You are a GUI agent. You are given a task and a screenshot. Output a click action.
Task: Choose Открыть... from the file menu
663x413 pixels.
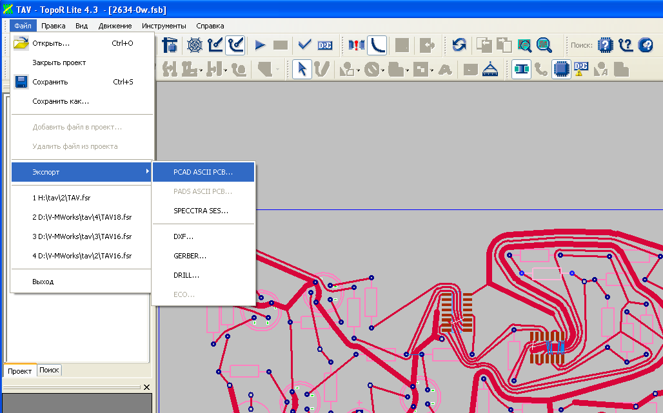[81, 43]
